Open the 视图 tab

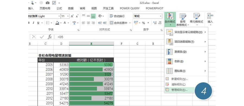pos(94,8)
